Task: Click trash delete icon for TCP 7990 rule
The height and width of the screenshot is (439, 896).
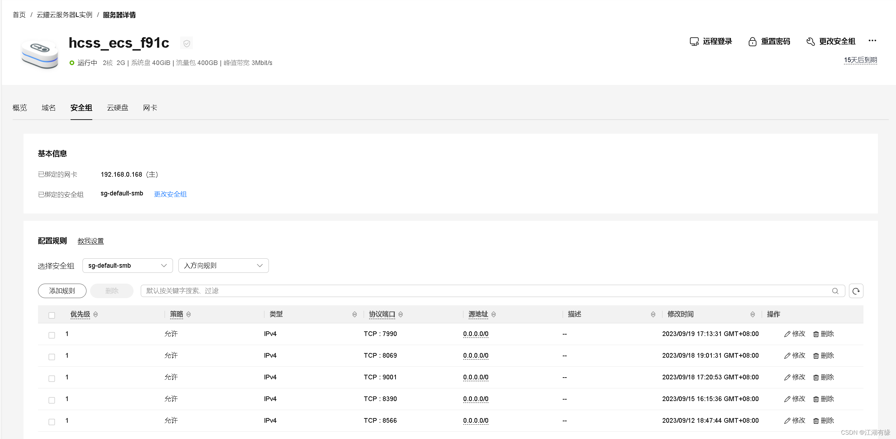Action: 816,334
